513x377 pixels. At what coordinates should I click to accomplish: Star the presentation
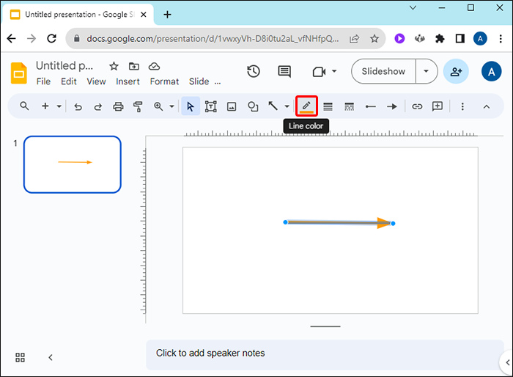(114, 66)
